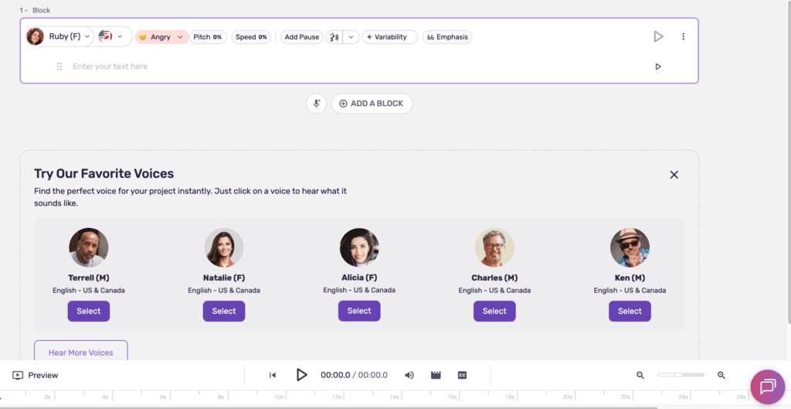The image size is (791, 409).
Task: Expand the chevron beside the pronunciation icon
Action: tap(351, 37)
